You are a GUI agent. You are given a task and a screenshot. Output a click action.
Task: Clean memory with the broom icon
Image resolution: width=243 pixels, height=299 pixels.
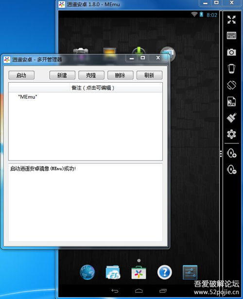(x=231, y=118)
